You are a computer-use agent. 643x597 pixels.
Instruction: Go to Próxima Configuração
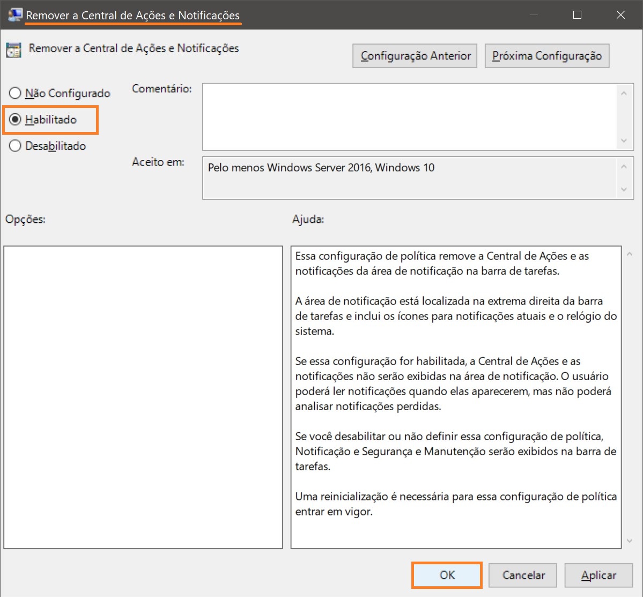(x=547, y=56)
